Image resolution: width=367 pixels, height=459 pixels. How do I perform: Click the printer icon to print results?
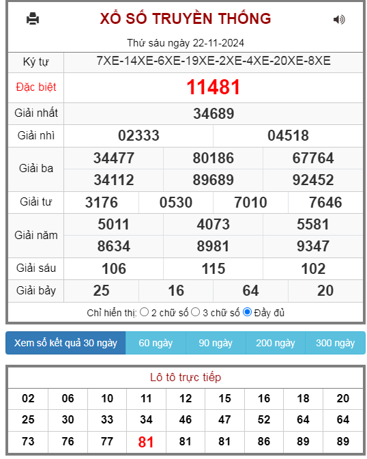tap(33, 18)
